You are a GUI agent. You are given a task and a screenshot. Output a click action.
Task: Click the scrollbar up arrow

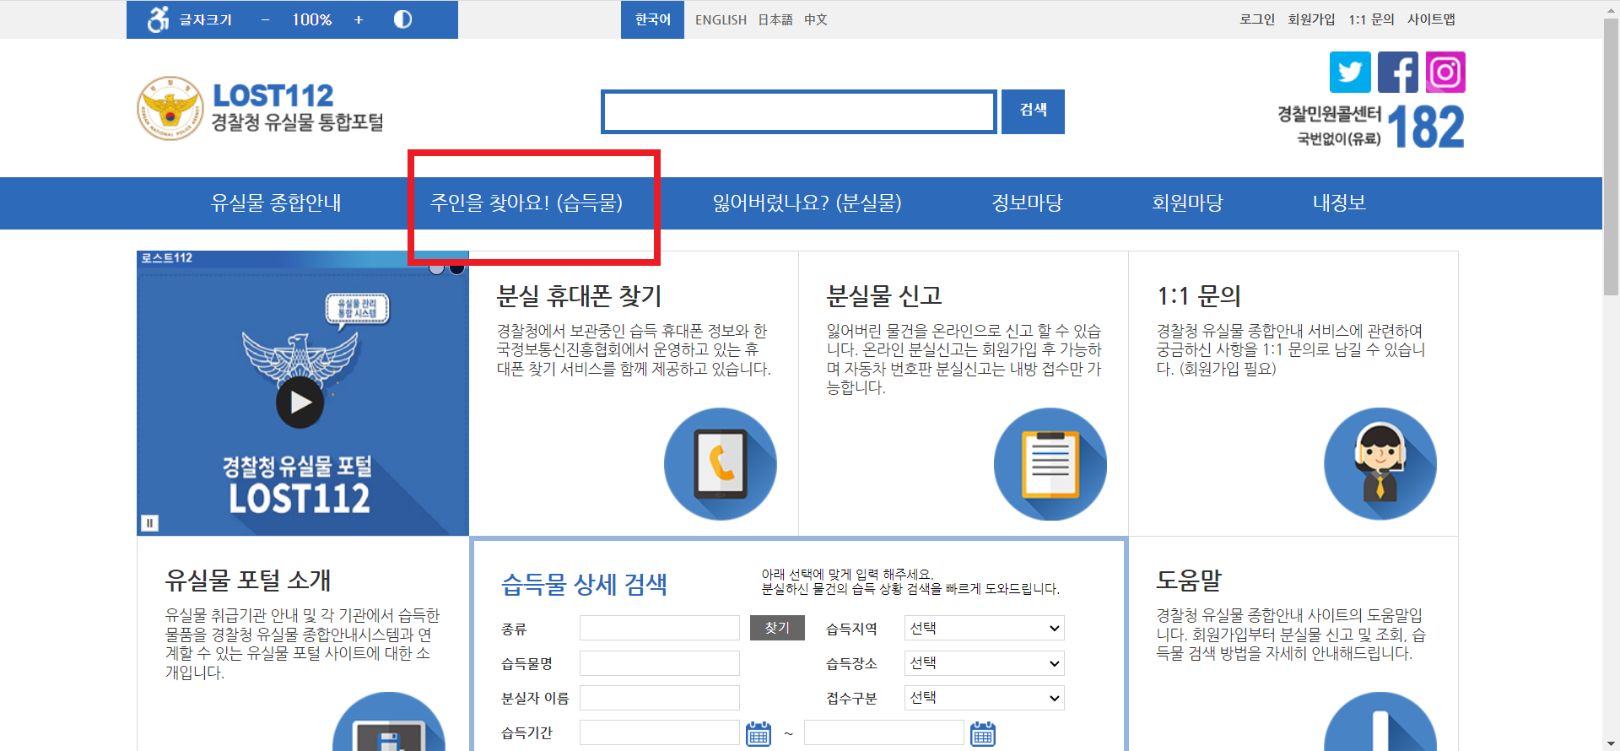click(x=1611, y=8)
